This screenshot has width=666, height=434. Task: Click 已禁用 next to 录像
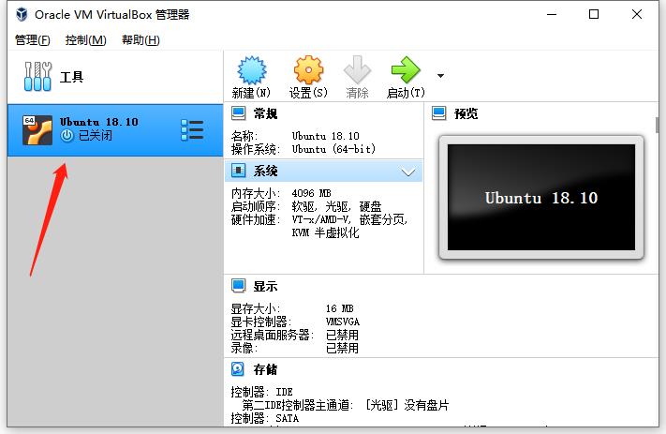click(x=342, y=348)
